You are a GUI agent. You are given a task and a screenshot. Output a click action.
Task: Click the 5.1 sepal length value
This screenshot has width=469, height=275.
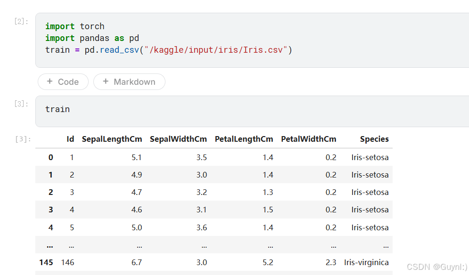coord(137,157)
